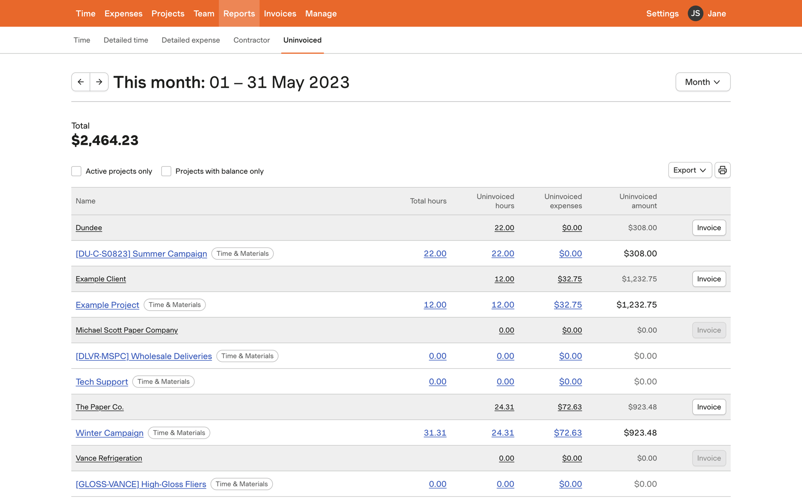Select the Uninvoiced tab

(x=302, y=40)
